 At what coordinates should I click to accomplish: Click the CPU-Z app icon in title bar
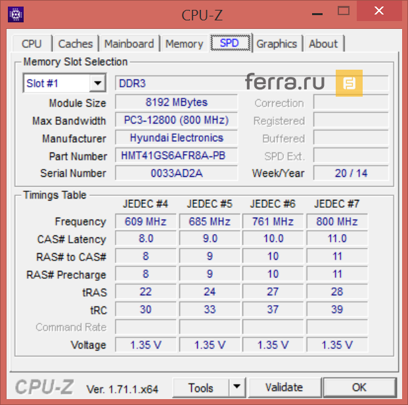coord(15,12)
